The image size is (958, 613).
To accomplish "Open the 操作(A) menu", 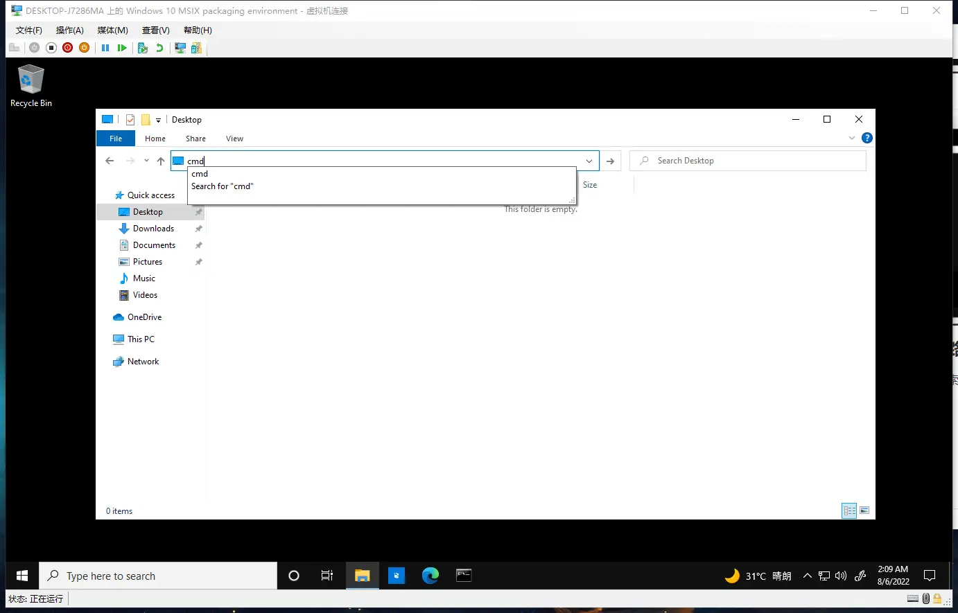I will pos(69,30).
